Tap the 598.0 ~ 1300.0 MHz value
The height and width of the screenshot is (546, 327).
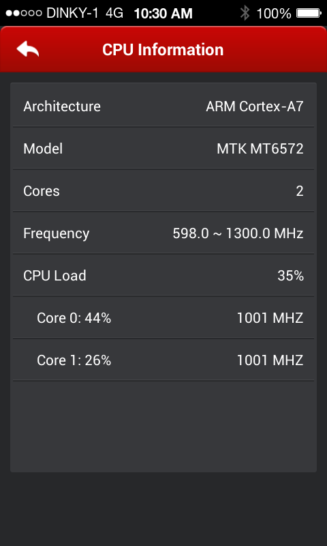pos(238,233)
